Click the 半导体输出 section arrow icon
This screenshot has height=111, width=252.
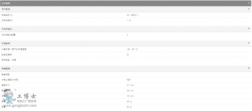tap(249, 29)
